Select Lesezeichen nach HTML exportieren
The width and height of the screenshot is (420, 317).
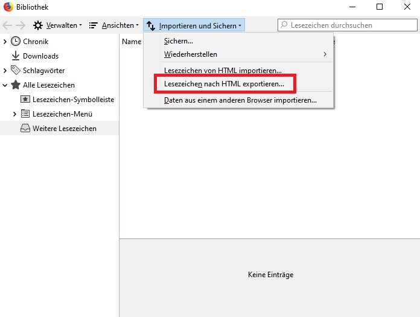point(224,83)
